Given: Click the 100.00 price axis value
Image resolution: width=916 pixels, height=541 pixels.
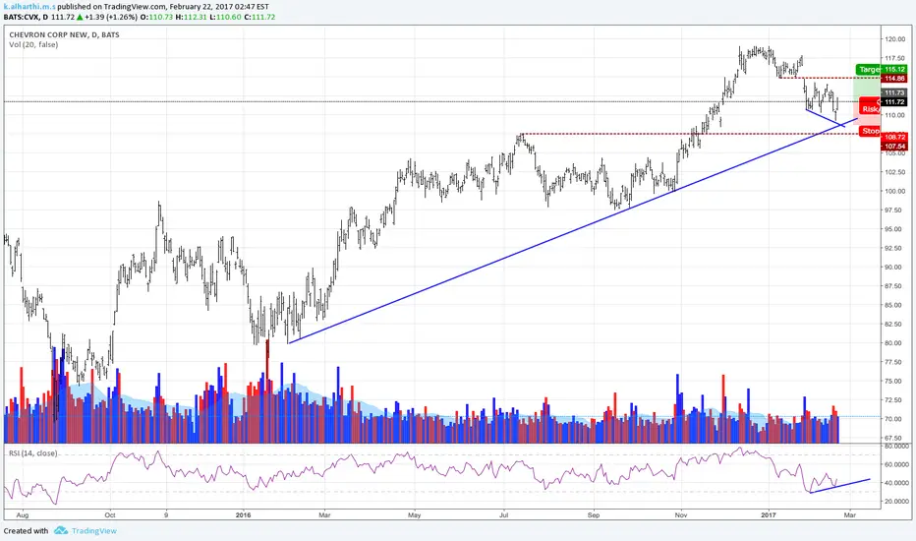Looking at the screenshot, I should pyautogui.click(x=895, y=191).
